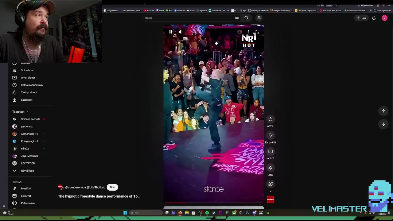393x221 pixels.
Task: Open the remix button on the Short
Action: (270, 184)
